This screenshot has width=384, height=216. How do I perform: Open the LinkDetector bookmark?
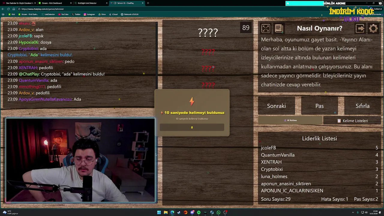(48, 14)
